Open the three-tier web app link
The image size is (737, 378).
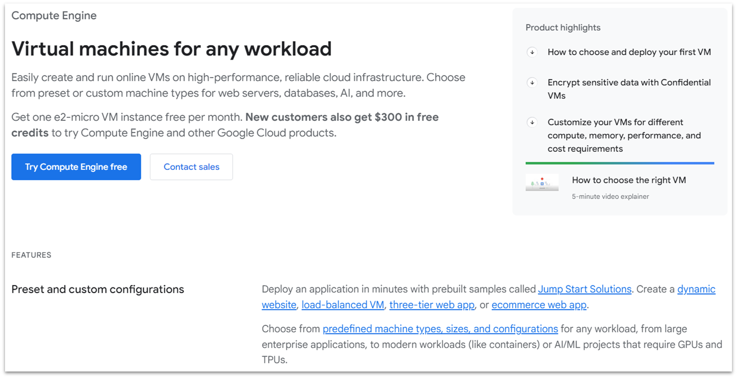pos(432,305)
